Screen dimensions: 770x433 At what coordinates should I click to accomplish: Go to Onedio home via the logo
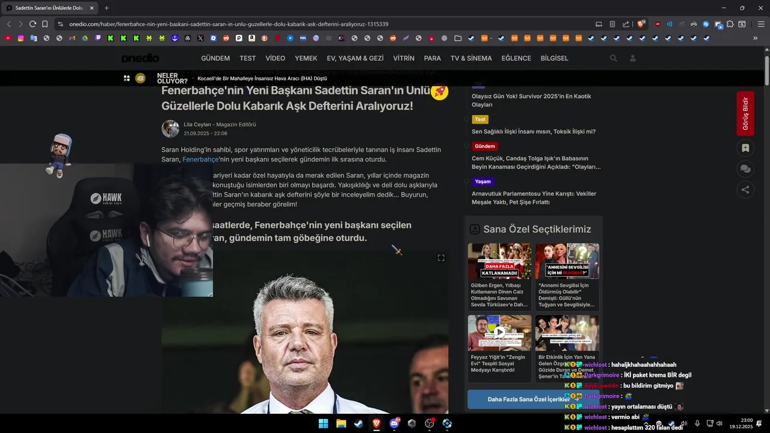coord(140,58)
